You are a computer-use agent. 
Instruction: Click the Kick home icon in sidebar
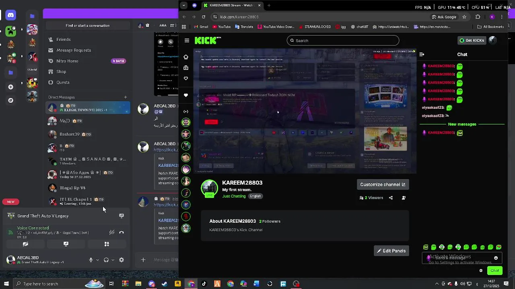pos(186,57)
